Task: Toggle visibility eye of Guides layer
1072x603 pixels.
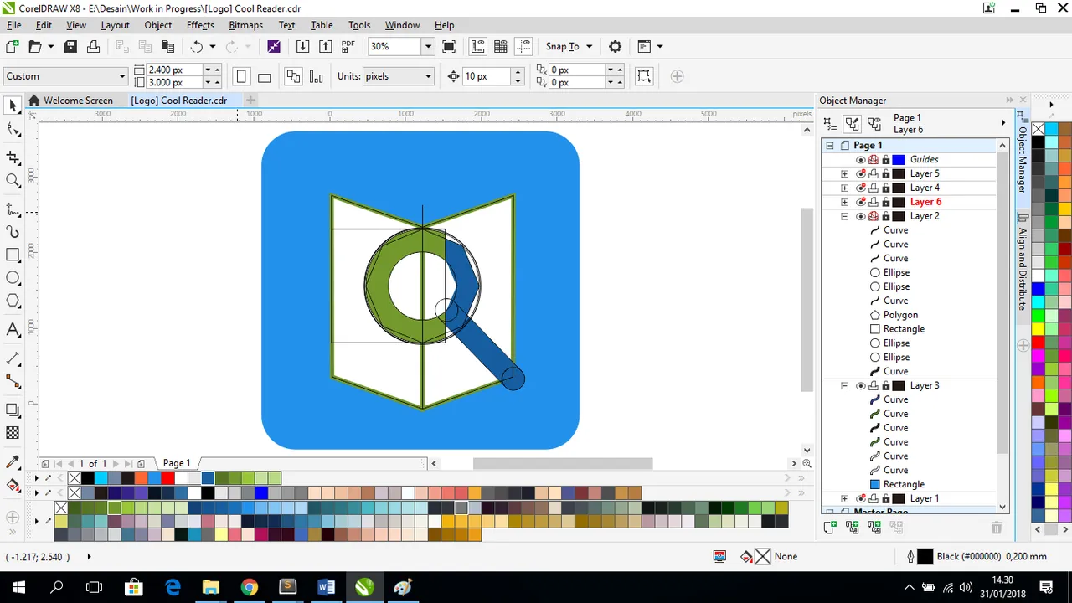Action: [860, 159]
